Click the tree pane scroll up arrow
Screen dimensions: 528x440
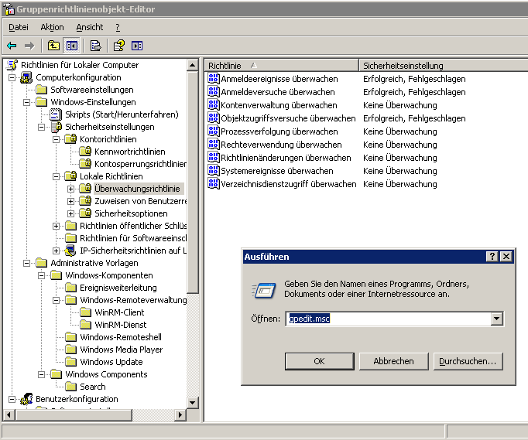[192, 65]
